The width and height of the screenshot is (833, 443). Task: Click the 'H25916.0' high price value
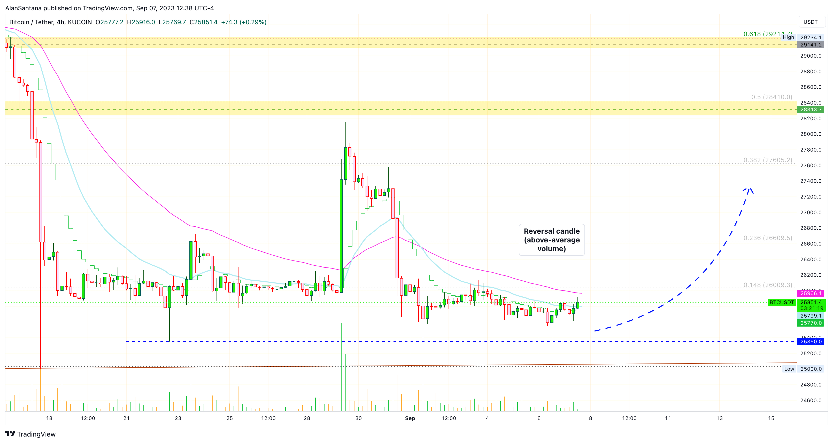click(141, 22)
